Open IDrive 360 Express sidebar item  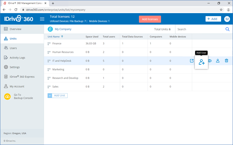tap(22, 77)
